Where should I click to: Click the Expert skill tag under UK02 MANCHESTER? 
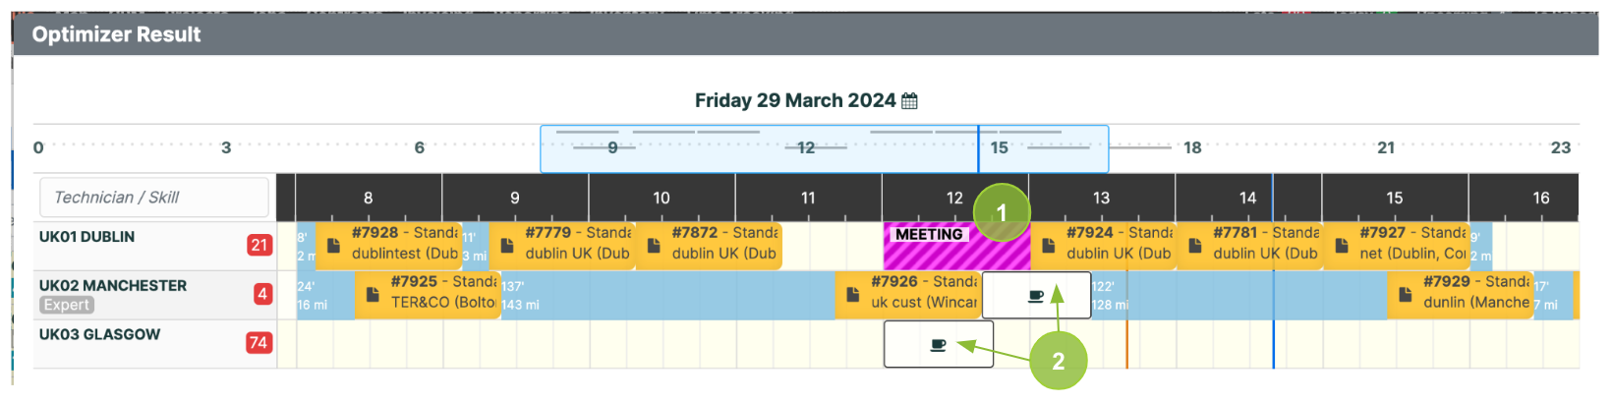(67, 305)
